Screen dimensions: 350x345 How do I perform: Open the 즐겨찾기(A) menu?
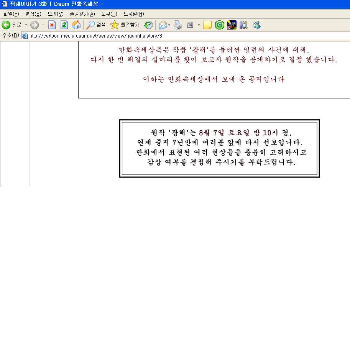(82, 14)
